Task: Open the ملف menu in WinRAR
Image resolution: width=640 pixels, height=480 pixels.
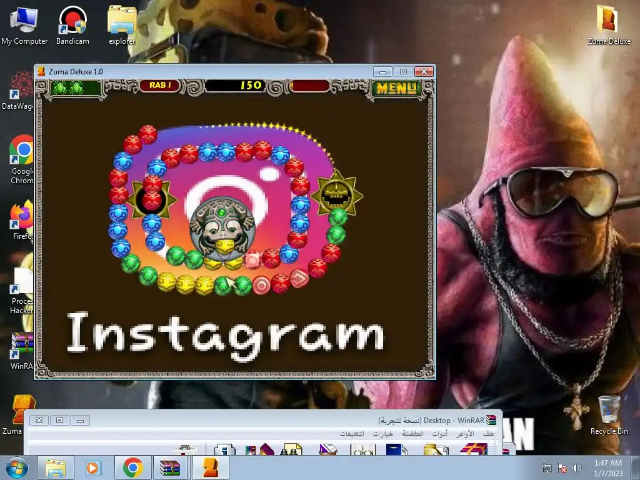Action: tap(488, 434)
